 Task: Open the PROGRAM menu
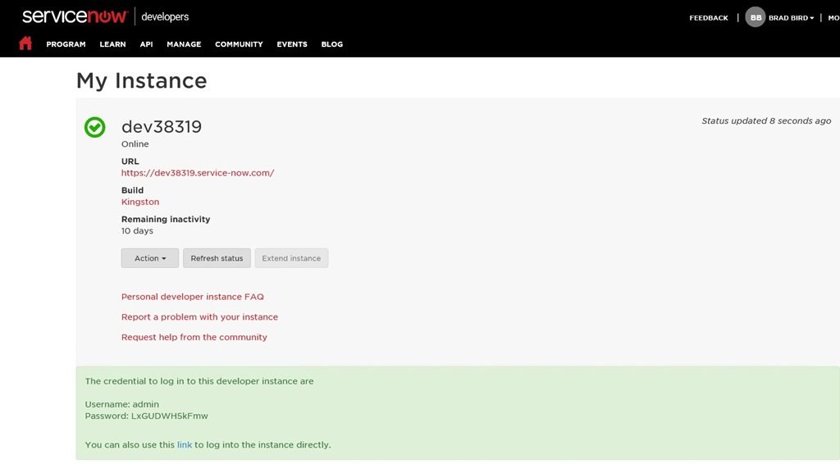tap(66, 44)
